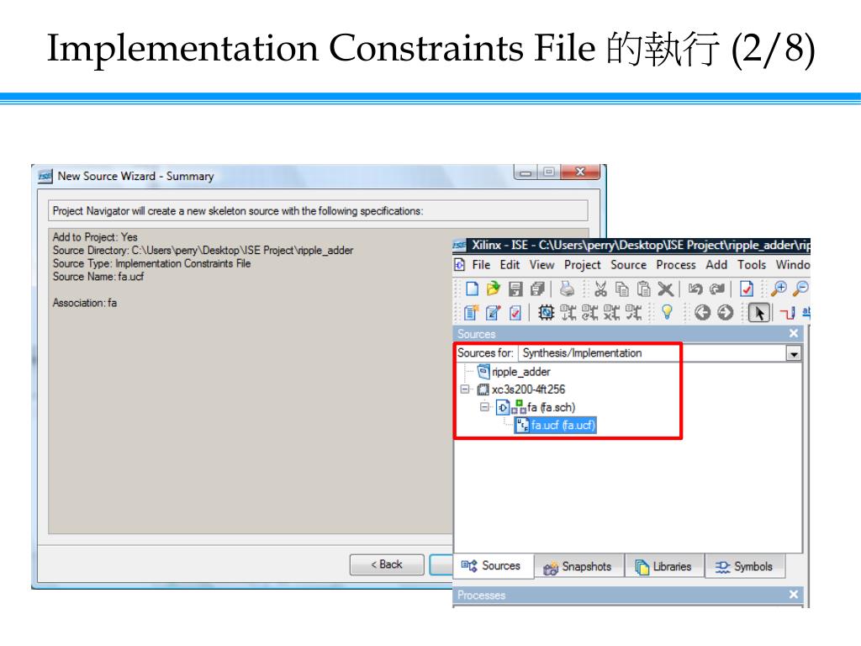Select the arrow pointer tool
This screenshot has width=861, height=646.
point(759,313)
